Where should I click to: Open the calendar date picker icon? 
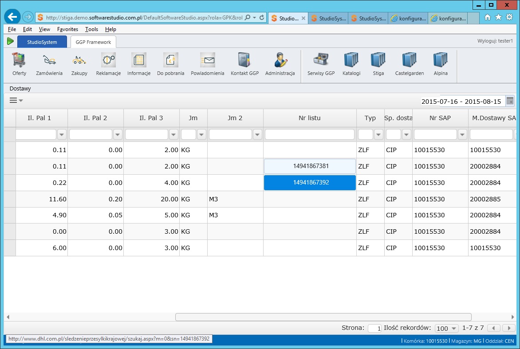point(510,101)
